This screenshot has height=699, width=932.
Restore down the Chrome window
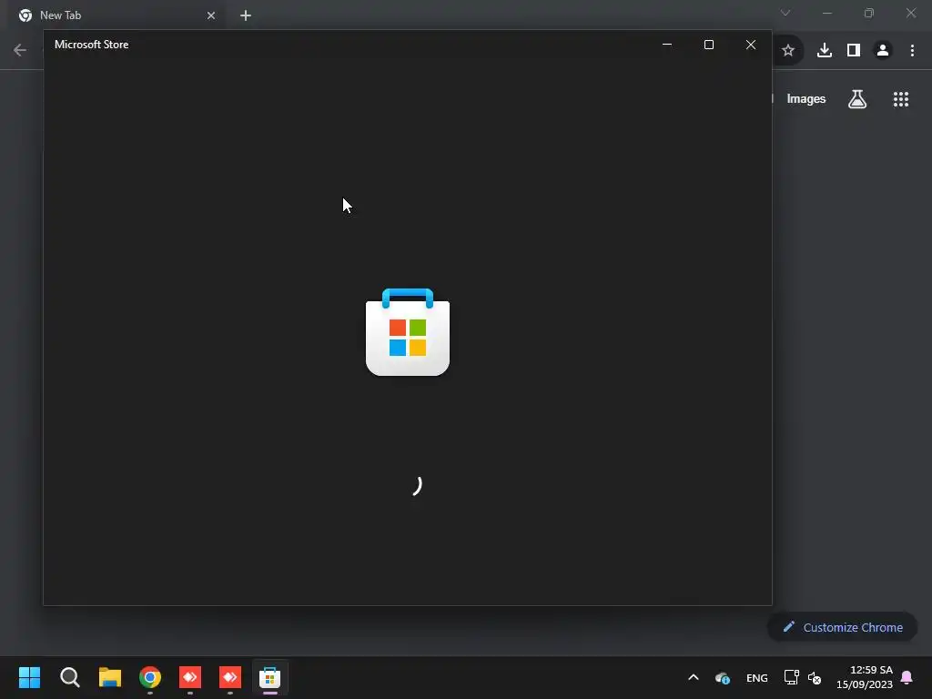[869, 13]
